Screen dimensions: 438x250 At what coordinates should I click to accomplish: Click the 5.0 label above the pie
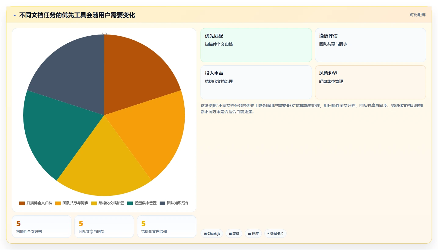104,34
